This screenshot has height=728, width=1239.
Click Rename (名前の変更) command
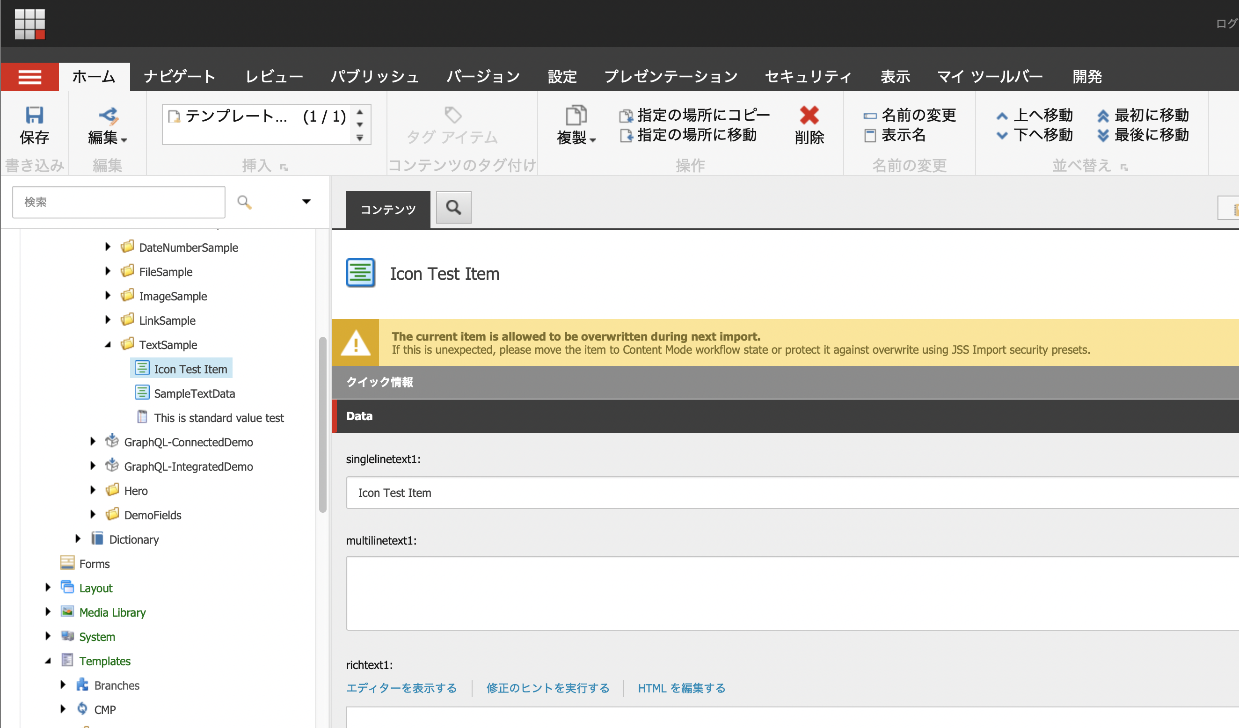(x=910, y=115)
